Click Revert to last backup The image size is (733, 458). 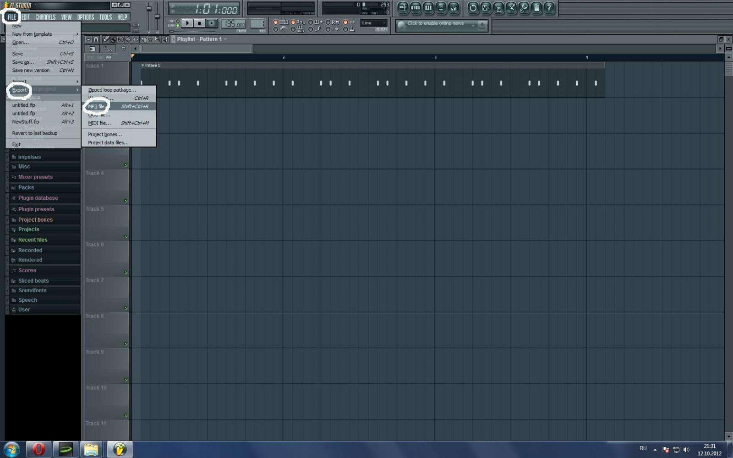35,133
